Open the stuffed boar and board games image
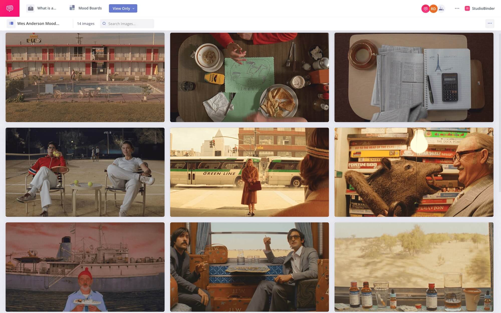Image resolution: width=501 pixels, height=313 pixels. [414, 172]
